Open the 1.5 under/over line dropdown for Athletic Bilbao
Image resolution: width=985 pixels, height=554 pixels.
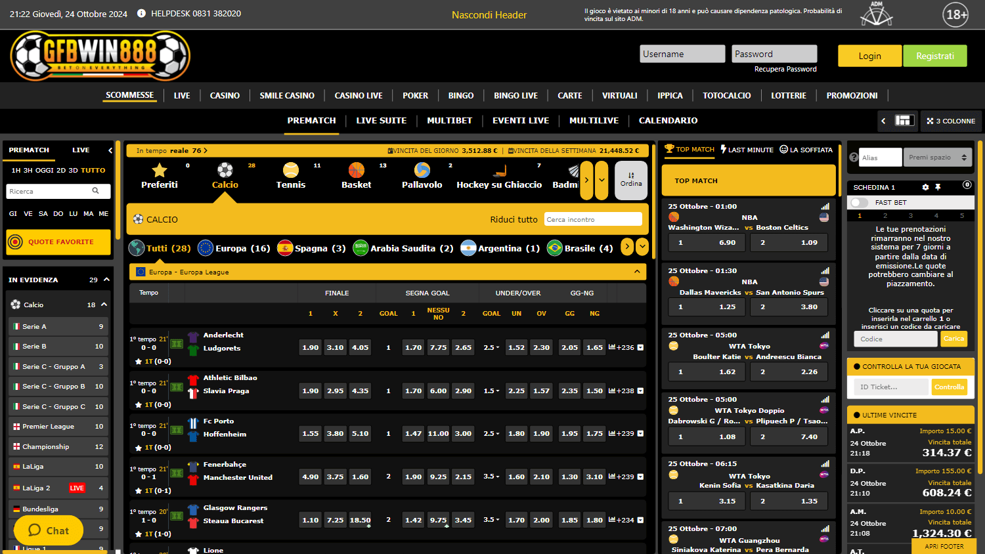tap(491, 391)
